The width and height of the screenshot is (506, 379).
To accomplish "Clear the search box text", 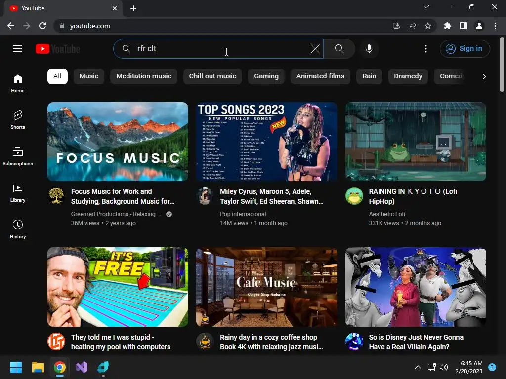I will point(315,49).
